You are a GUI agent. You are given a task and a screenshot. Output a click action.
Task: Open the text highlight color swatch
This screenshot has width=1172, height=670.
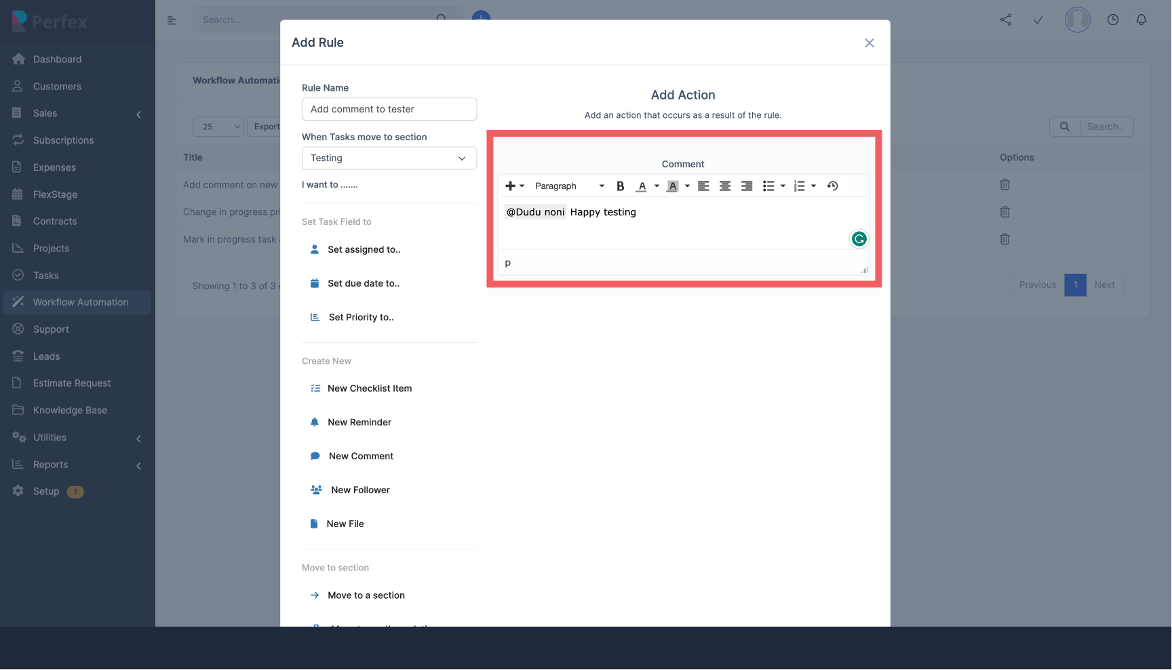click(672, 185)
